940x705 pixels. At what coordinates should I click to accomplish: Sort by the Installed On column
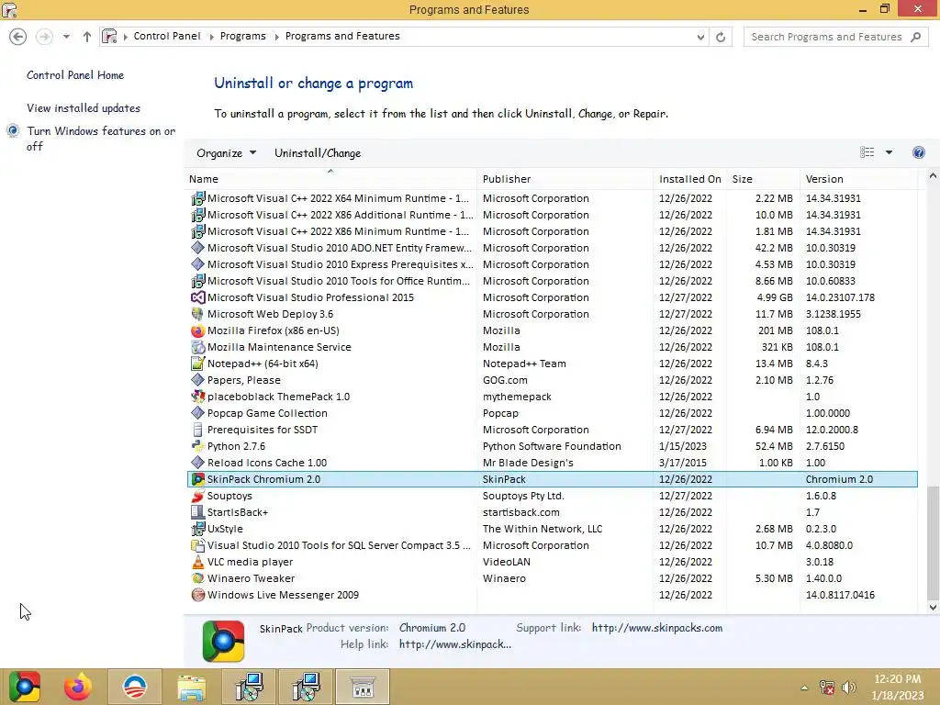click(x=690, y=179)
